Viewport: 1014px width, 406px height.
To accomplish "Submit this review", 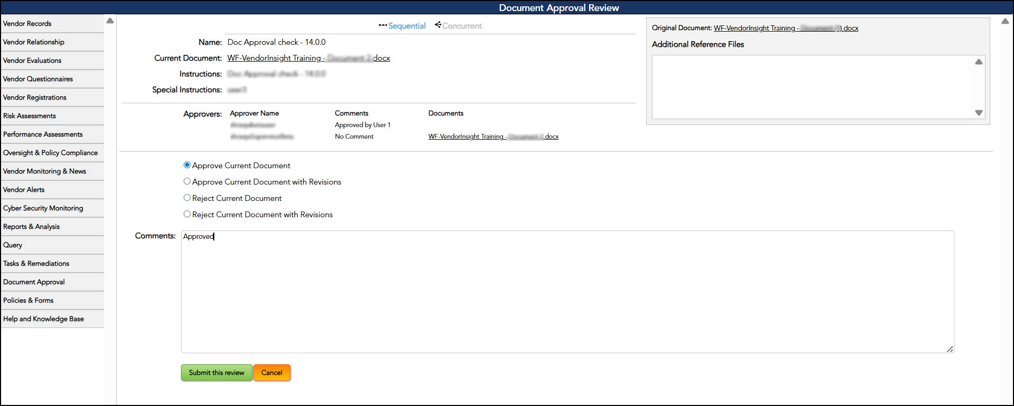I will pos(216,373).
